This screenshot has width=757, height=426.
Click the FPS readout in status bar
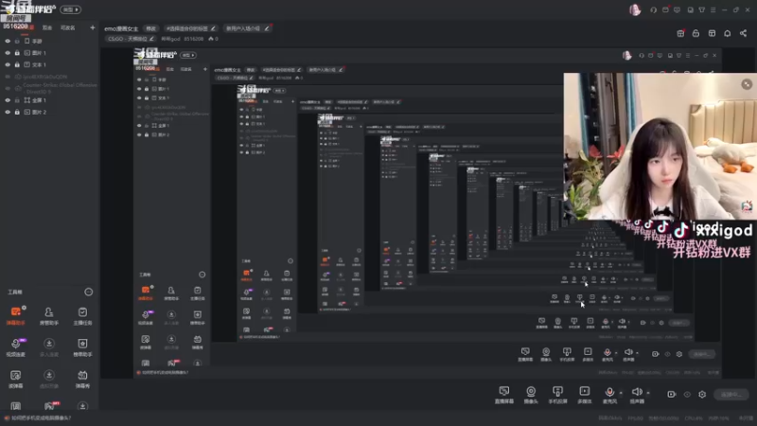(x=635, y=418)
